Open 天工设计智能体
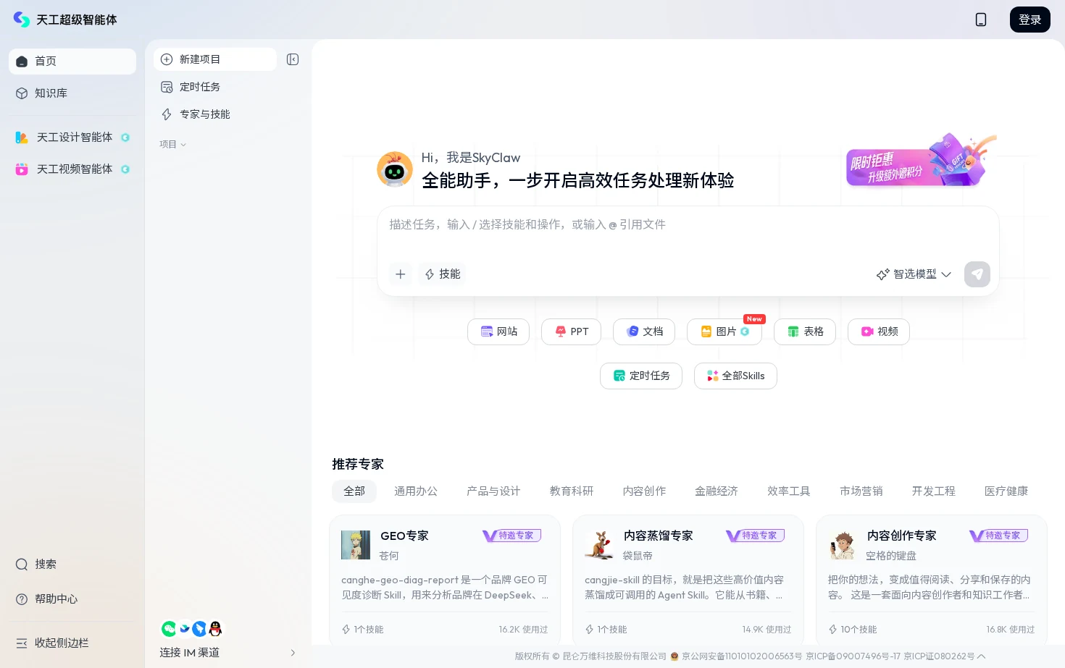The height and width of the screenshot is (668, 1065). 72,138
